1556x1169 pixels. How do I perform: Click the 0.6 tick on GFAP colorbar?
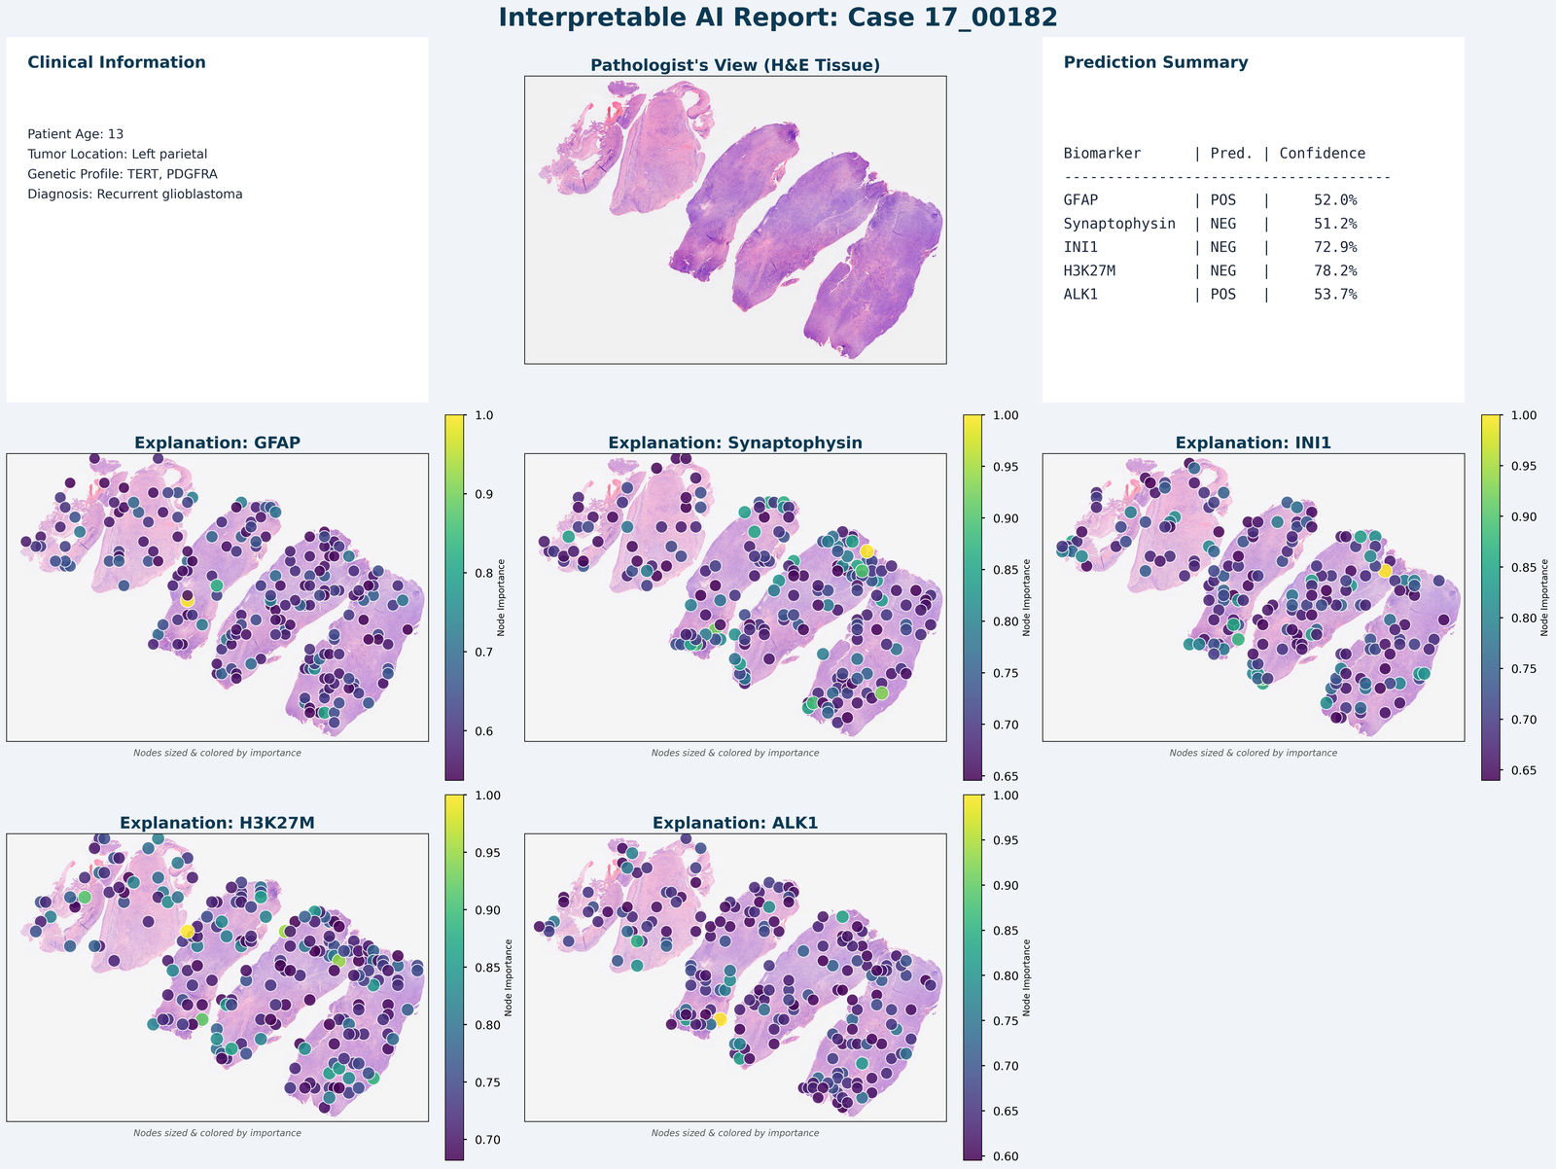pos(483,731)
